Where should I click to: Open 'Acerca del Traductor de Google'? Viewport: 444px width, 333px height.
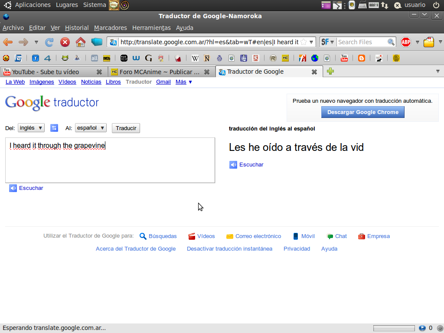pos(136,248)
